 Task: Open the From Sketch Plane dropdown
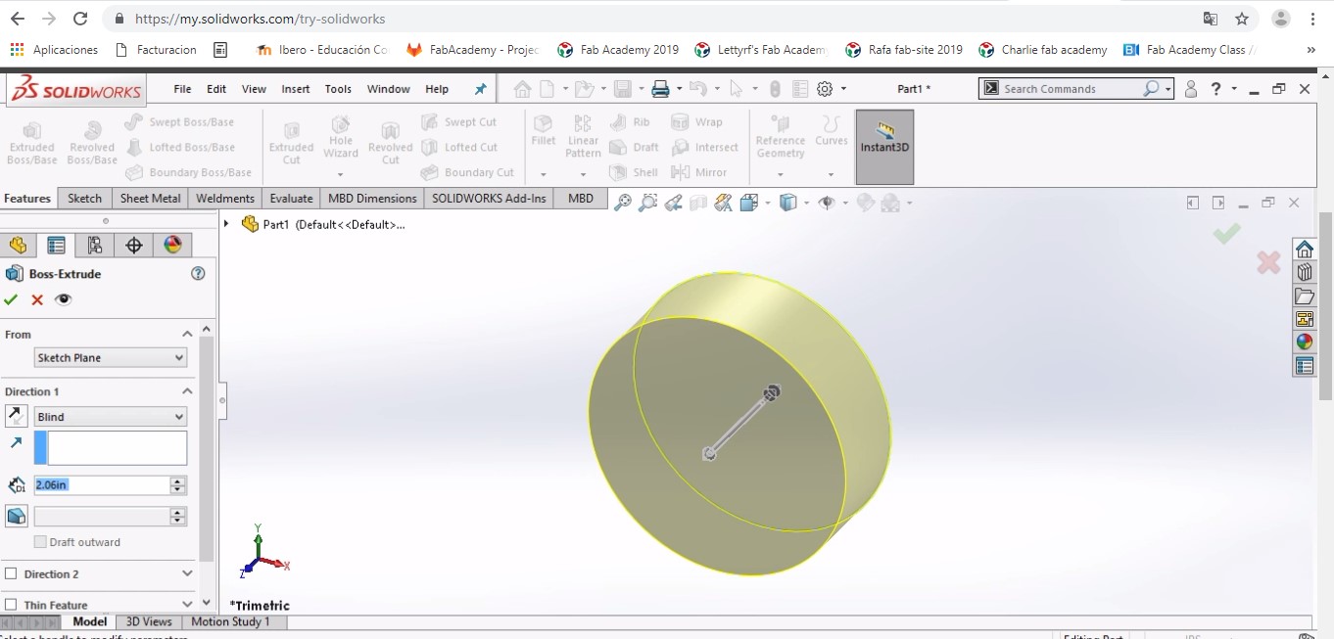110,358
